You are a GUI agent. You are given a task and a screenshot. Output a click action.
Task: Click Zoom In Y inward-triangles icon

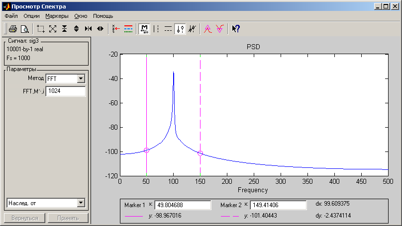coord(64,29)
